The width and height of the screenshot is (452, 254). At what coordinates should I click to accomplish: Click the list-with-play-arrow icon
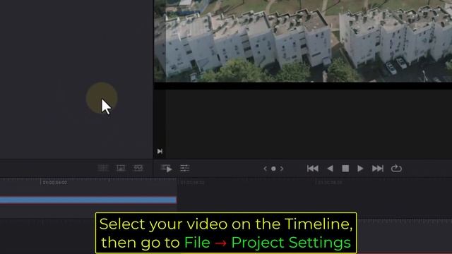[x=167, y=168]
